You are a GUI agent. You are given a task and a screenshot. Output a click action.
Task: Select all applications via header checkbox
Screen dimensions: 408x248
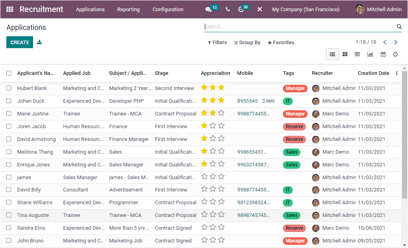click(9, 73)
